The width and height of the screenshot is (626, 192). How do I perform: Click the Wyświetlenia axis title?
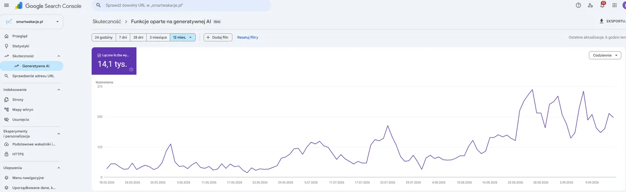coord(104,82)
